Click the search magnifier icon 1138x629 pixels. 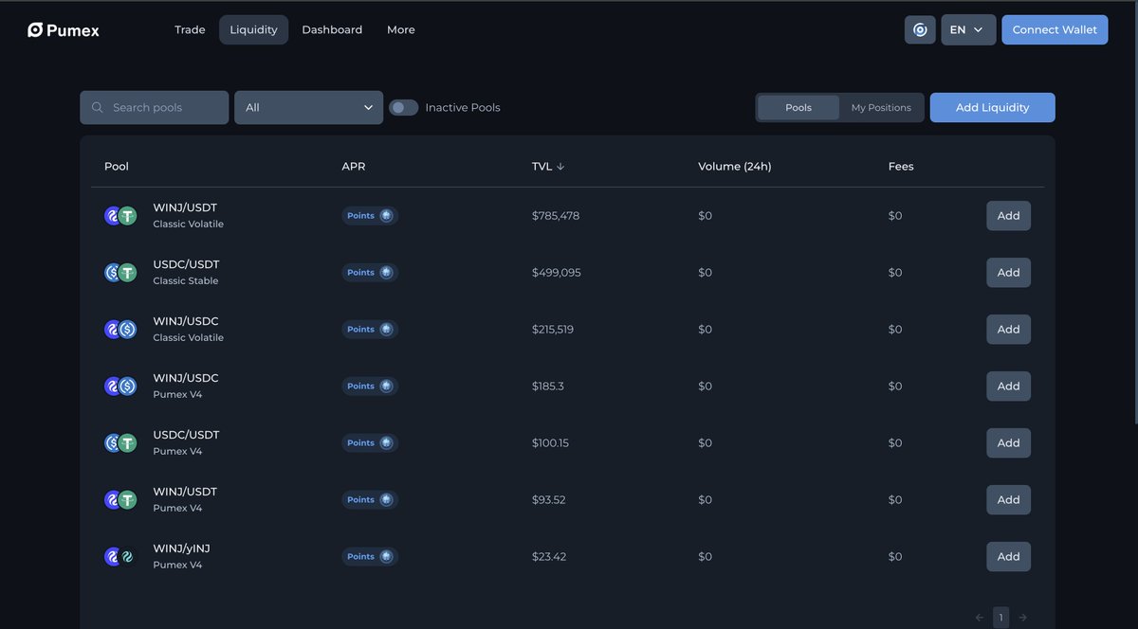97,108
